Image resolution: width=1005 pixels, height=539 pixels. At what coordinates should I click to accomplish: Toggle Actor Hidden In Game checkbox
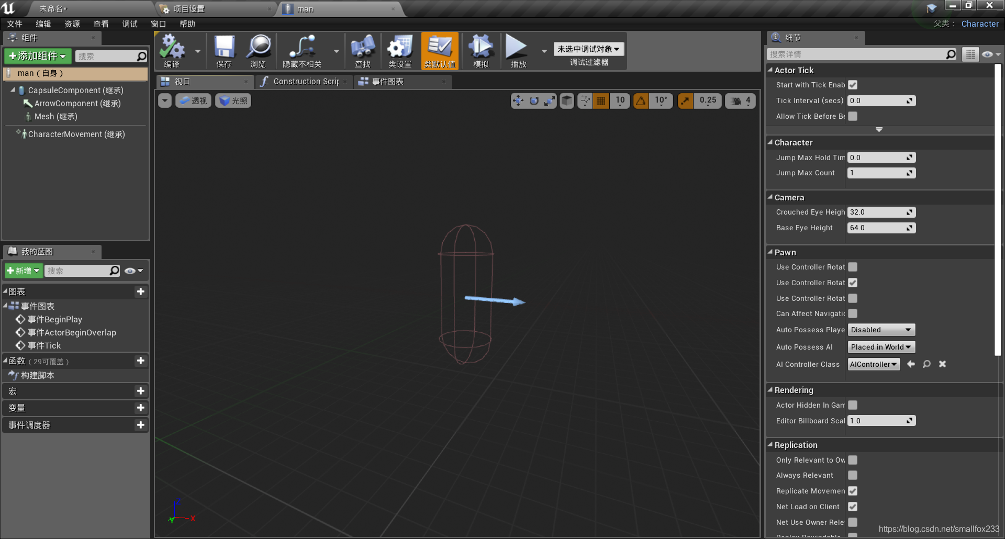(x=853, y=405)
